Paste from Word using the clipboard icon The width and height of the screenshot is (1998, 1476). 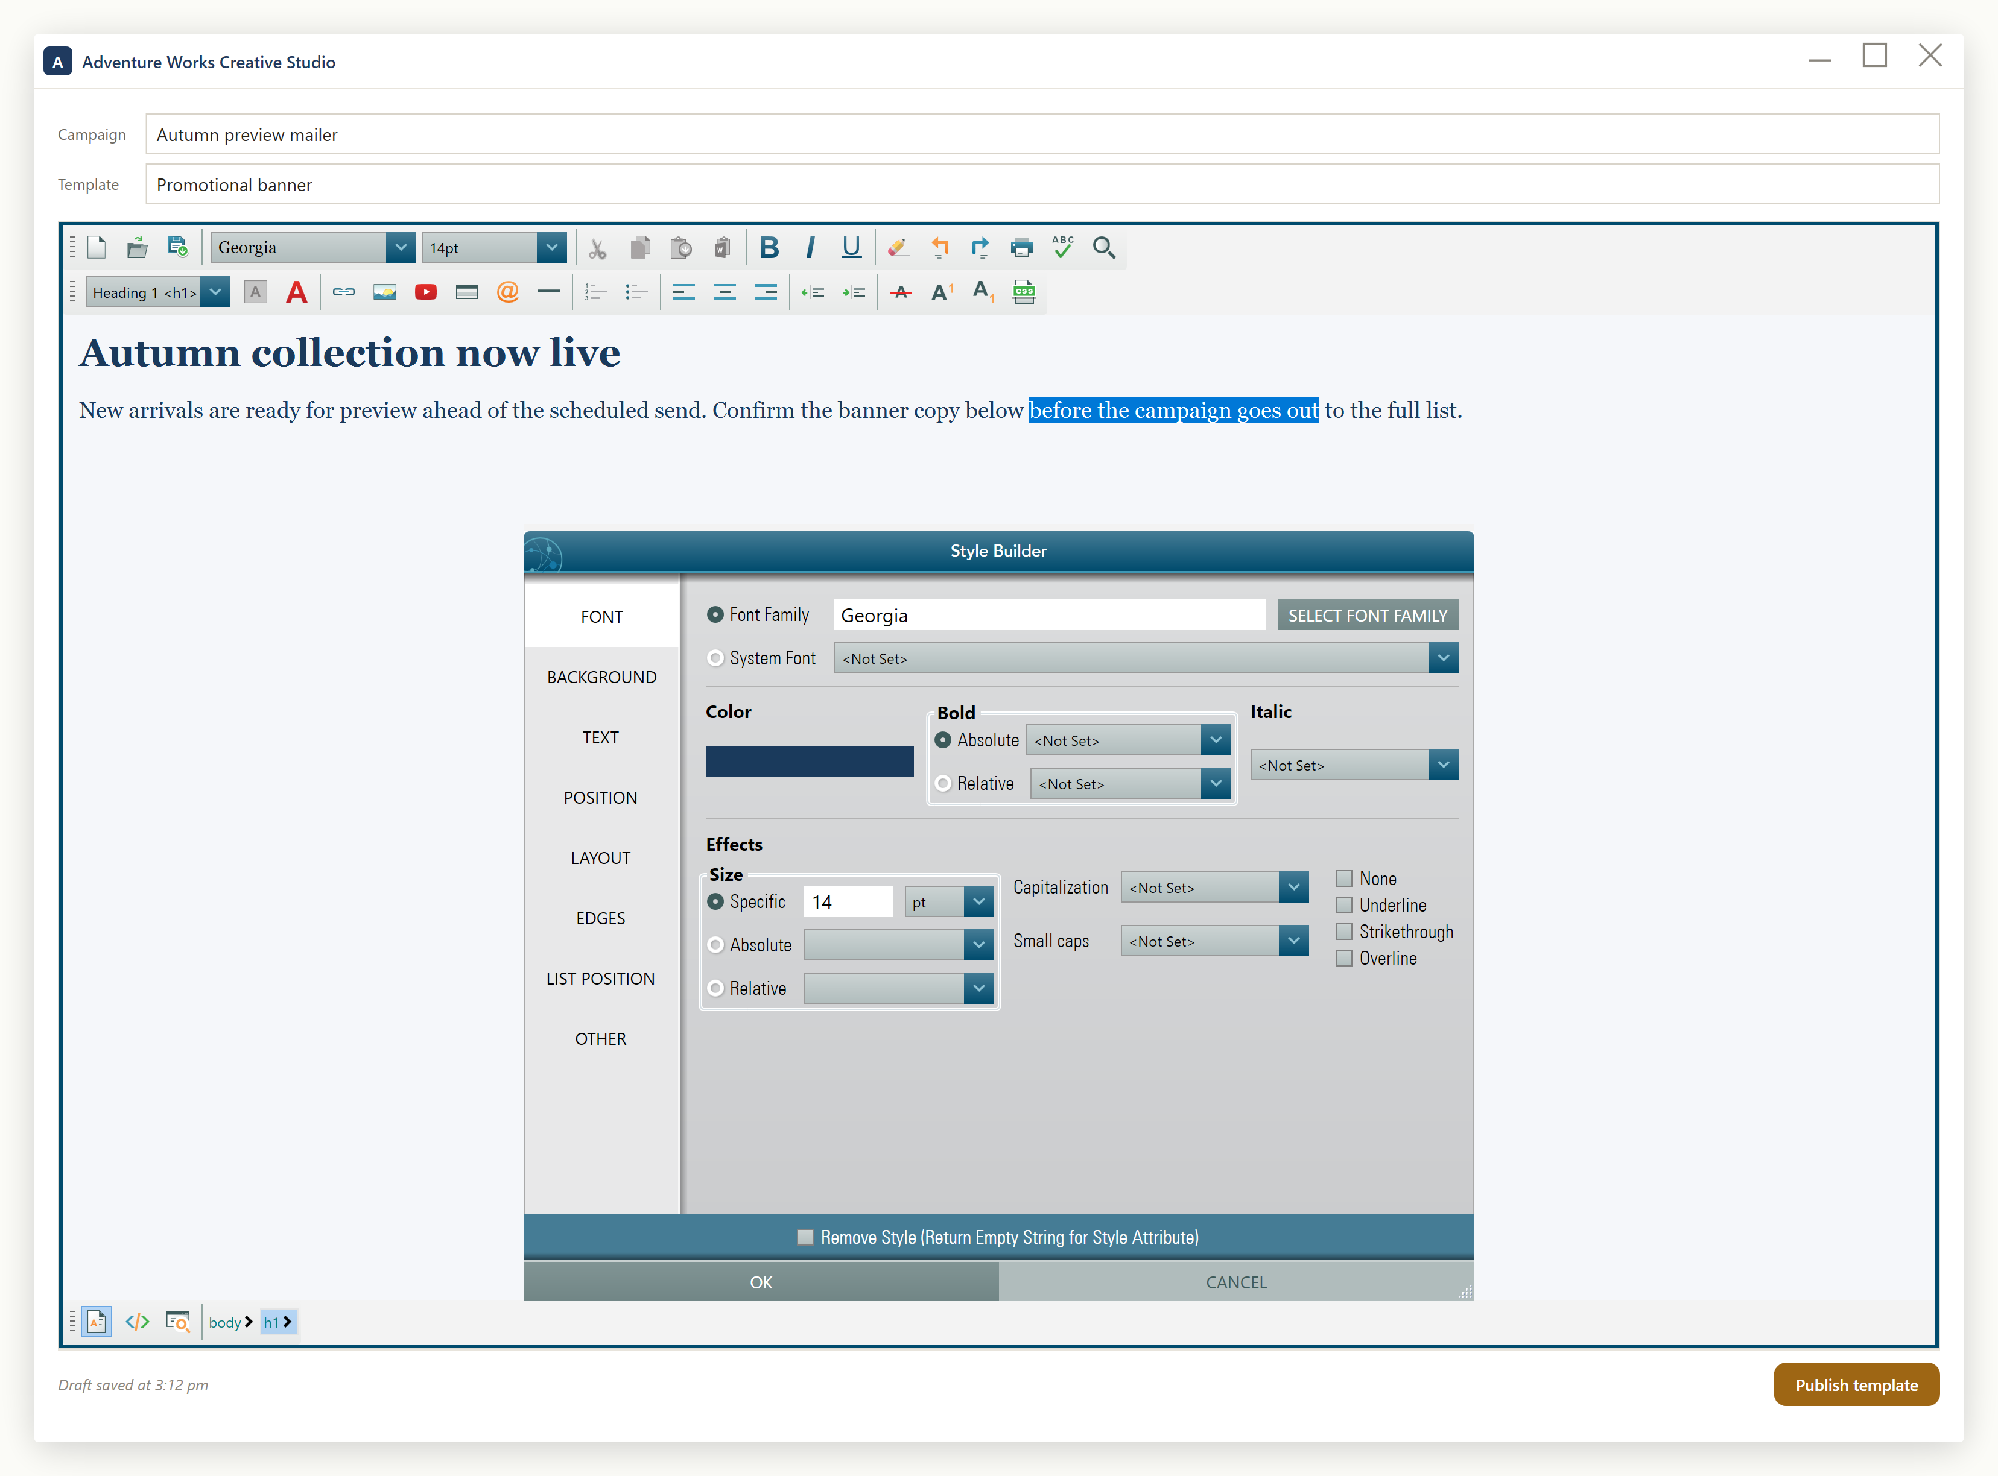722,247
